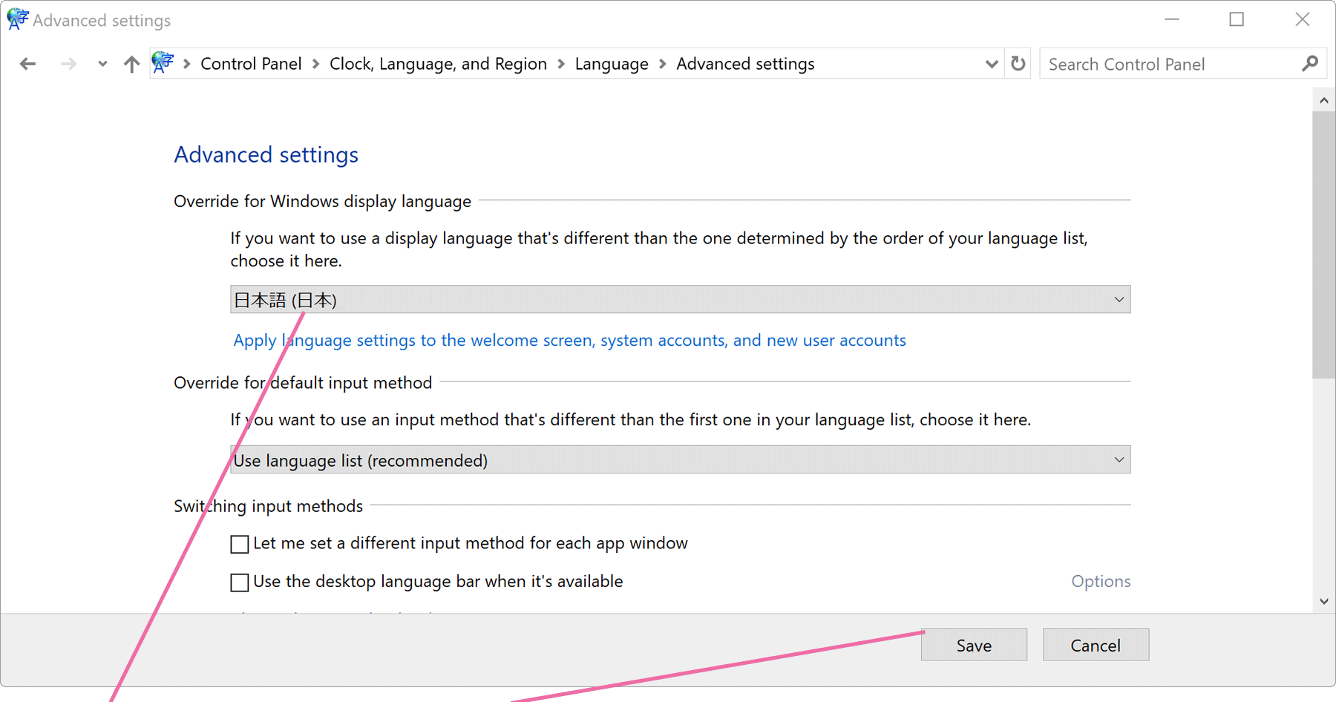1336x702 pixels.
Task: Open the language bar Options link
Action: click(1101, 582)
